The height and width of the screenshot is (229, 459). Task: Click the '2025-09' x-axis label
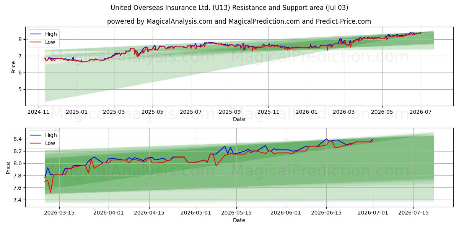click(230, 112)
